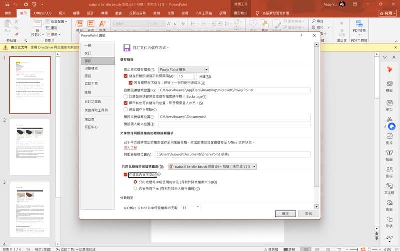Open 图标 panel in right sidebar
Viewport: 400px width, 251px height.
point(389,172)
